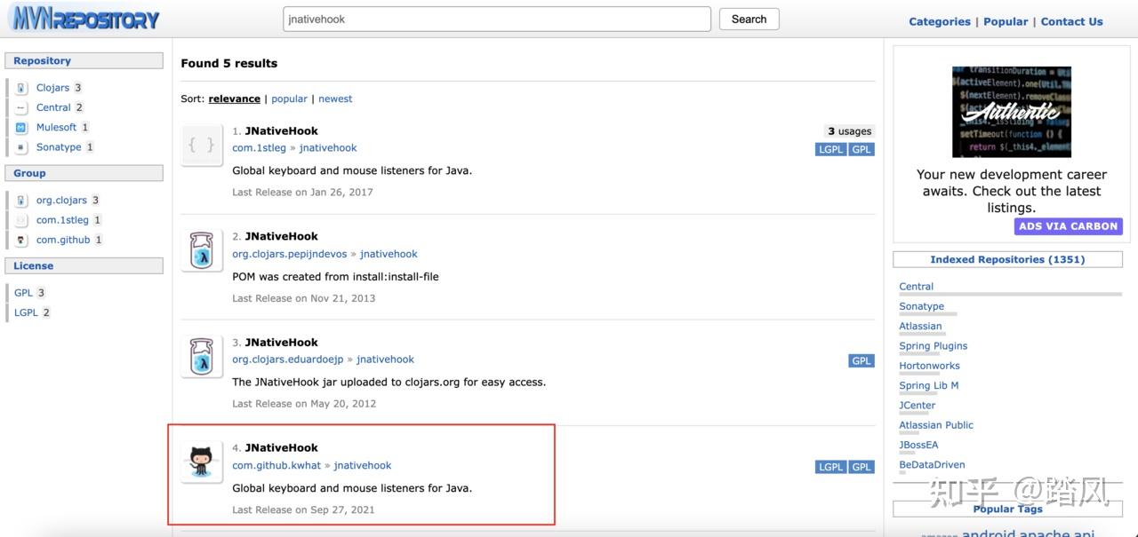Click the Sonatype repository icon
The image size is (1138, 537).
(21, 147)
